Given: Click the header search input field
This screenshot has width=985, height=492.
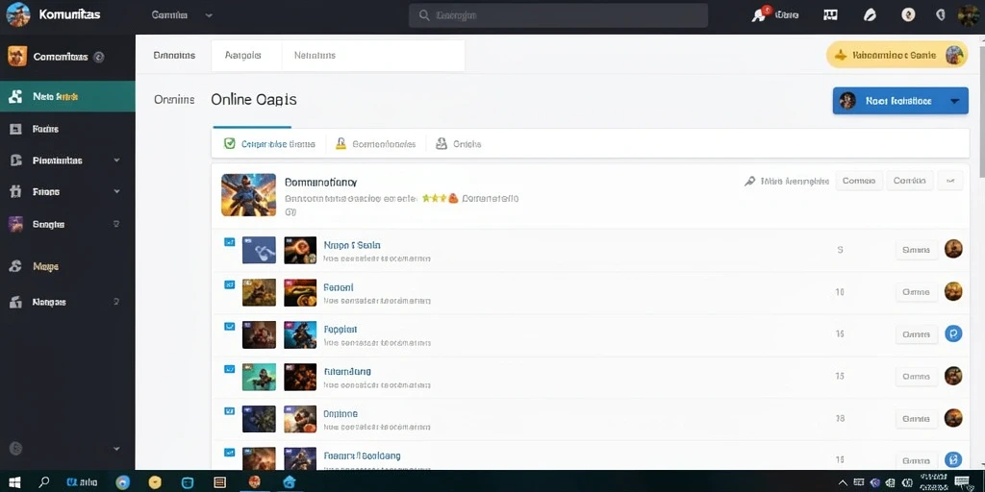Looking at the screenshot, I should (x=559, y=15).
